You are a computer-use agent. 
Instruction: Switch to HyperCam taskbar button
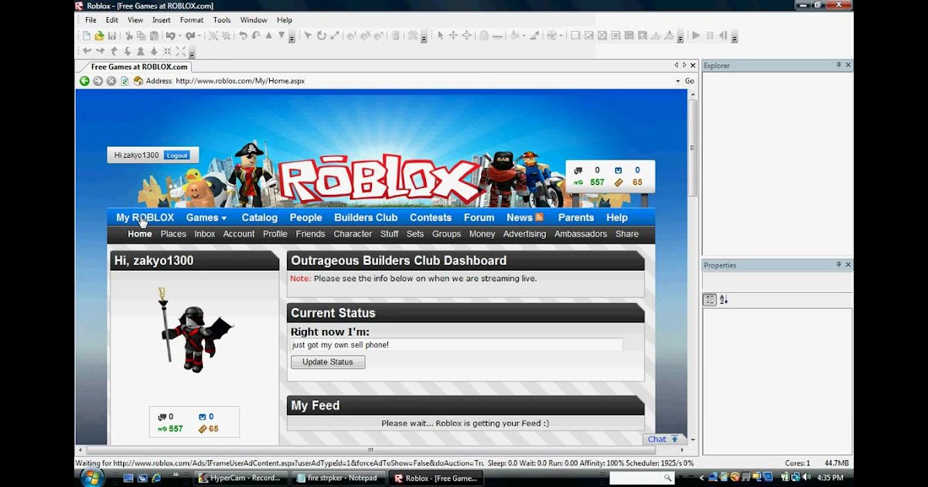[x=241, y=478]
